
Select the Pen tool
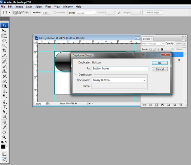[4, 102]
